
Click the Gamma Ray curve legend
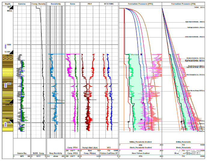click(22, 153)
